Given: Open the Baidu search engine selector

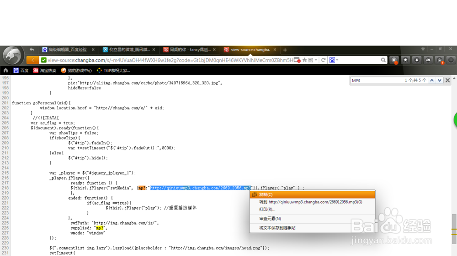Looking at the screenshot, I should coord(334,60).
